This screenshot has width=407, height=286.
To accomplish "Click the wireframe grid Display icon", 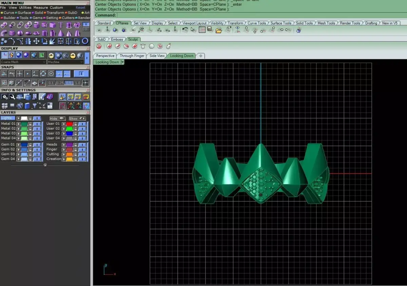I will 4,55.
